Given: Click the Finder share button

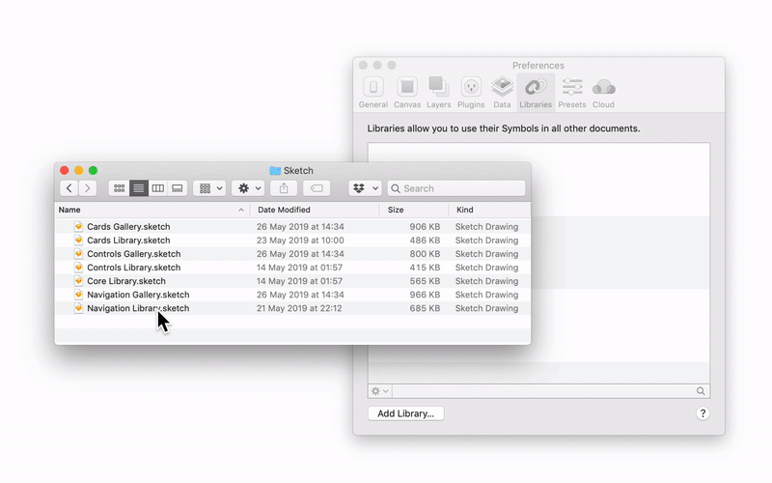Looking at the screenshot, I should pos(284,188).
